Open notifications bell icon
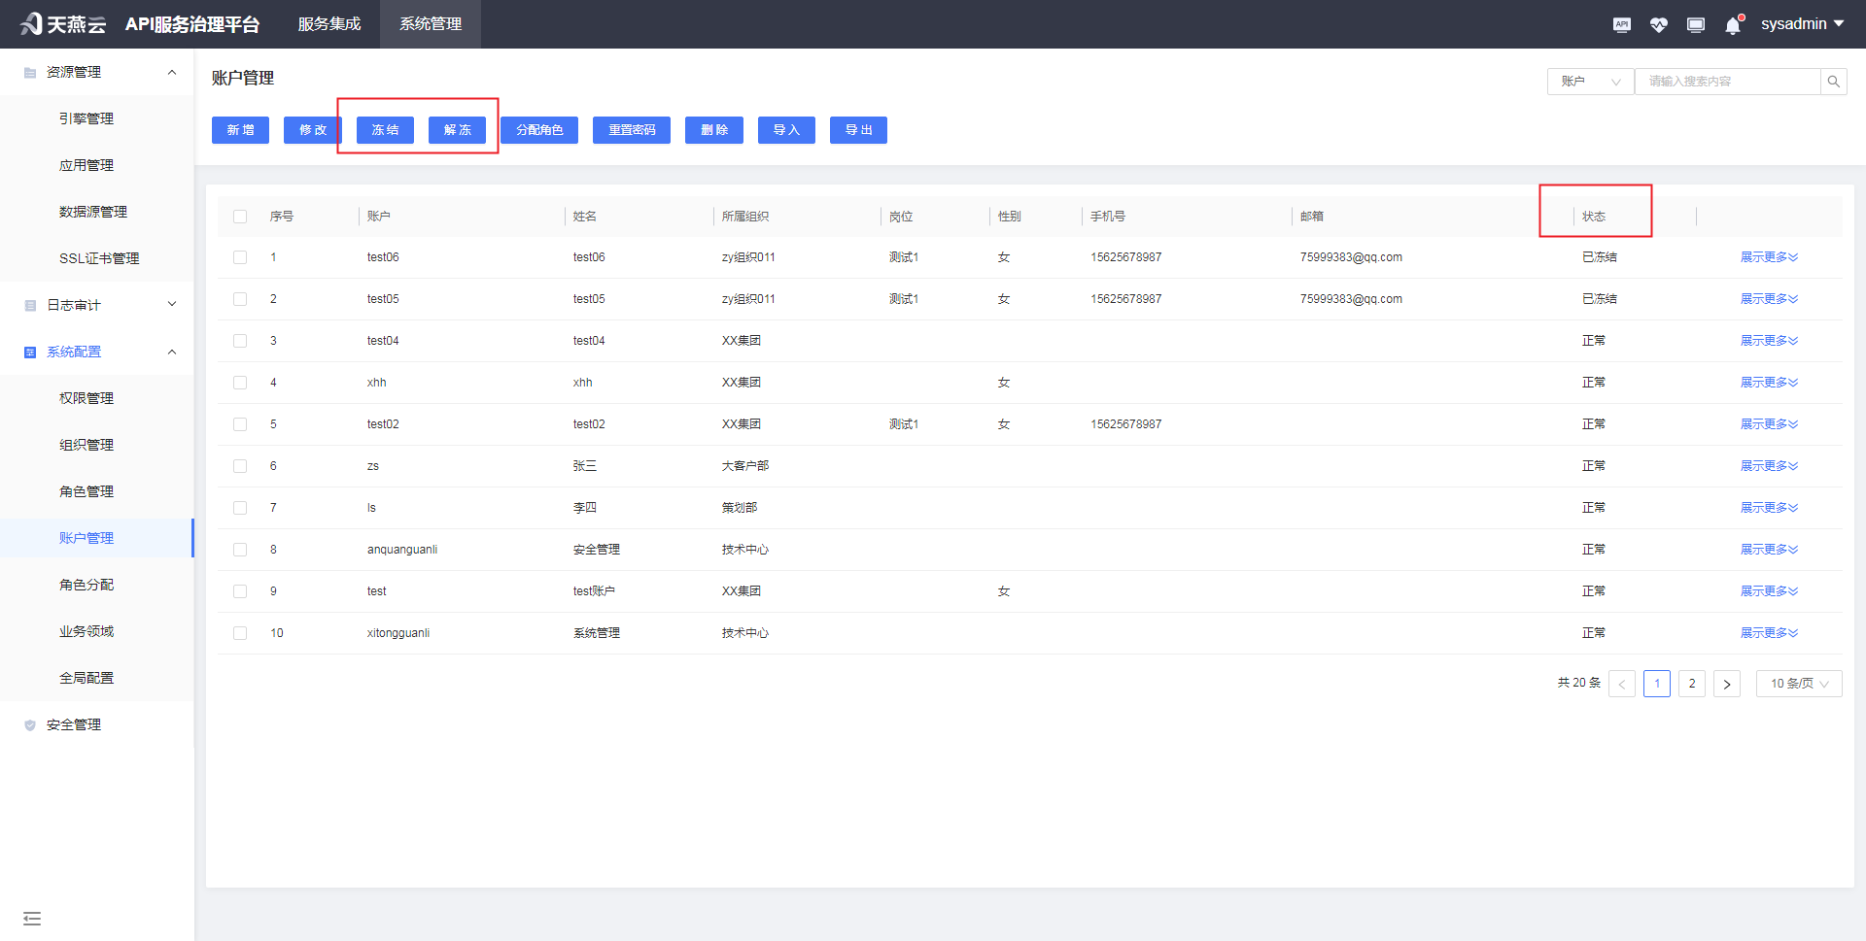This screenshot has width=1866, height=941. pyautogui.click(x=1733, y=25)
